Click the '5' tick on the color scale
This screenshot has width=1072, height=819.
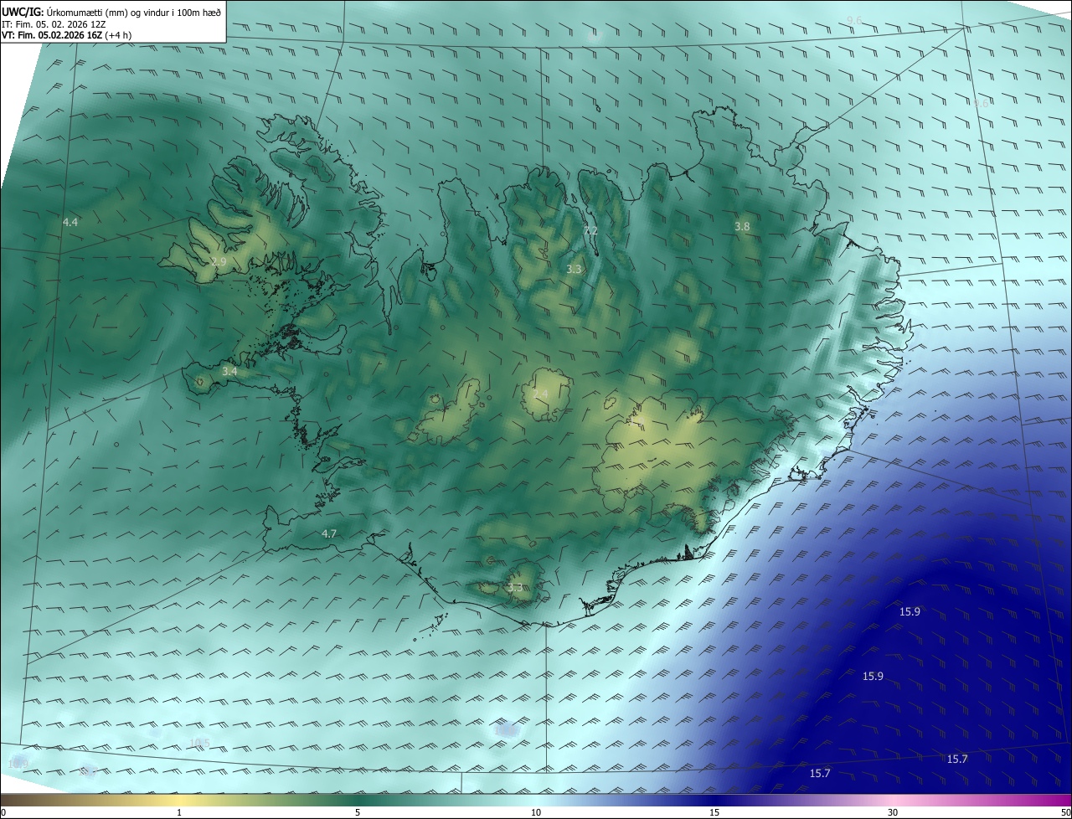pos(358,812)
